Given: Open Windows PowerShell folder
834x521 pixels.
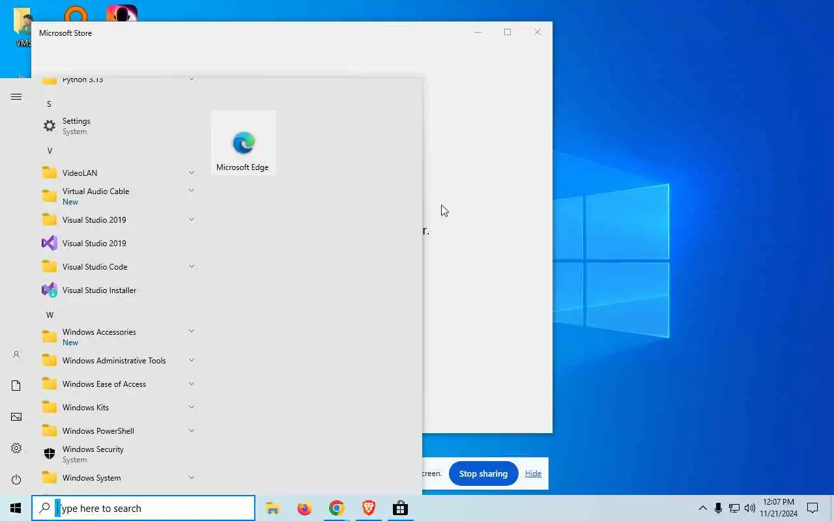Looking at the screenshot, I should [x=117, y=430].
